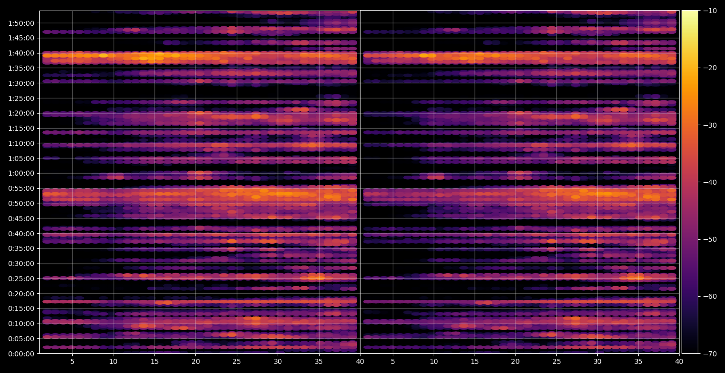
Task: Click the 0:25:00 y-axis time label
Action: 21,279
